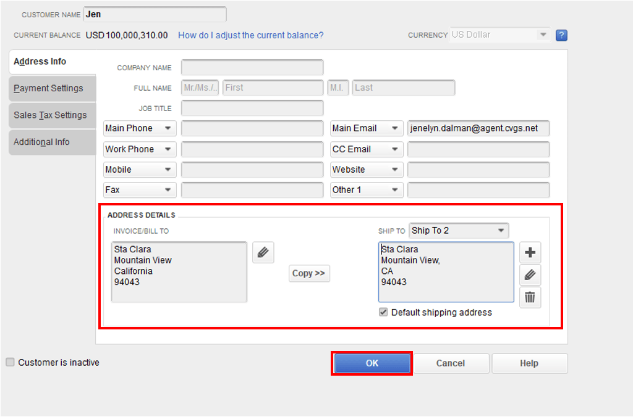This screenshot has height=417, width=633.
Task: Open help via the blue question mark icon
Action: [x=561, y=35]
